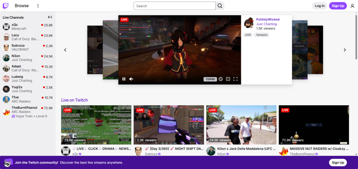
Task: Open the 720P60 quality selector
Action: pos(210,79)
